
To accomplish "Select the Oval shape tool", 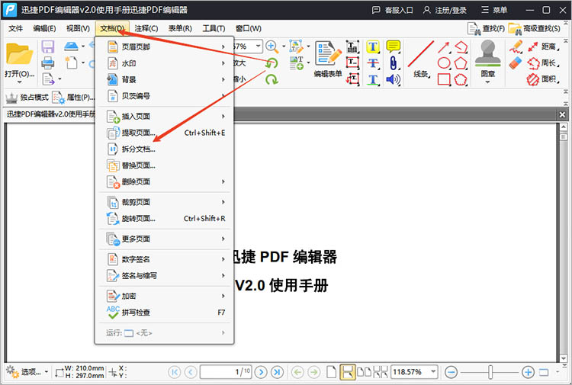I will pyautogui.click(x=444, y=63).
